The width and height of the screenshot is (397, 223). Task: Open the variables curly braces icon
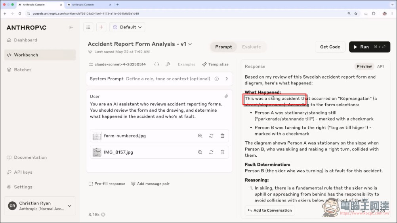[x=157, y=64]
